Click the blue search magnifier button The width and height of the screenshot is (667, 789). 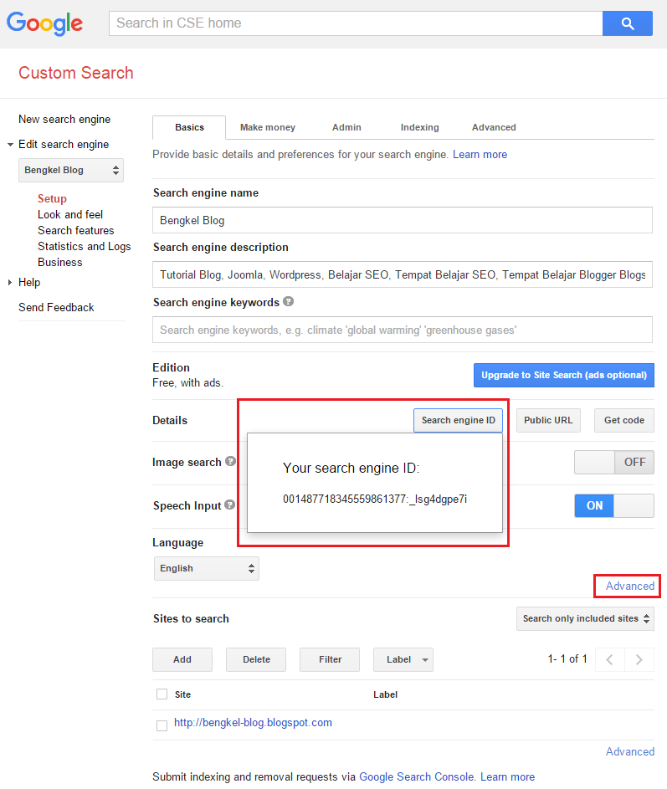[627, 23]
